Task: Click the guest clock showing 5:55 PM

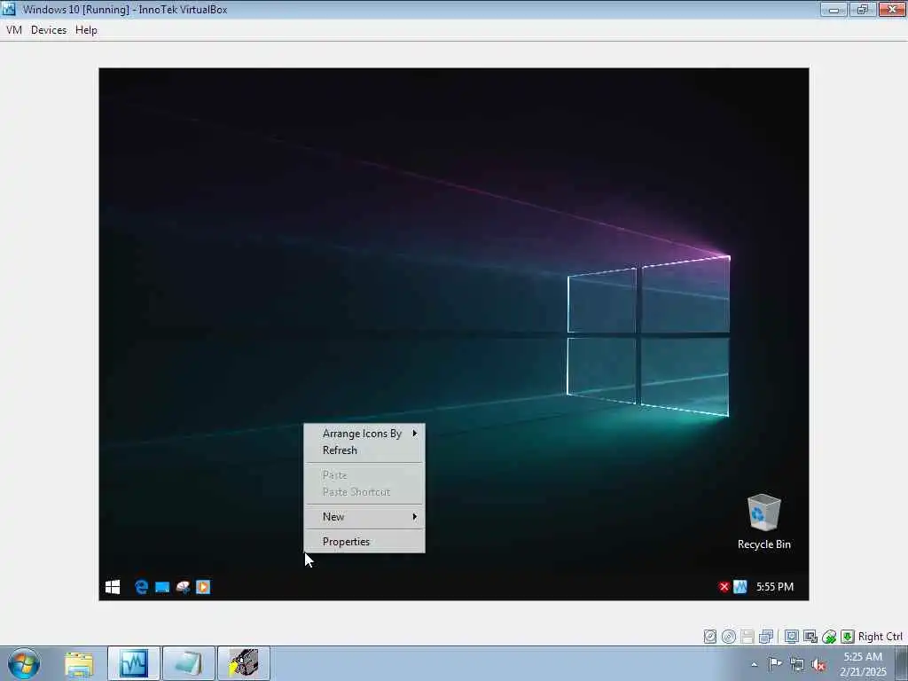Action: point(775,587)
